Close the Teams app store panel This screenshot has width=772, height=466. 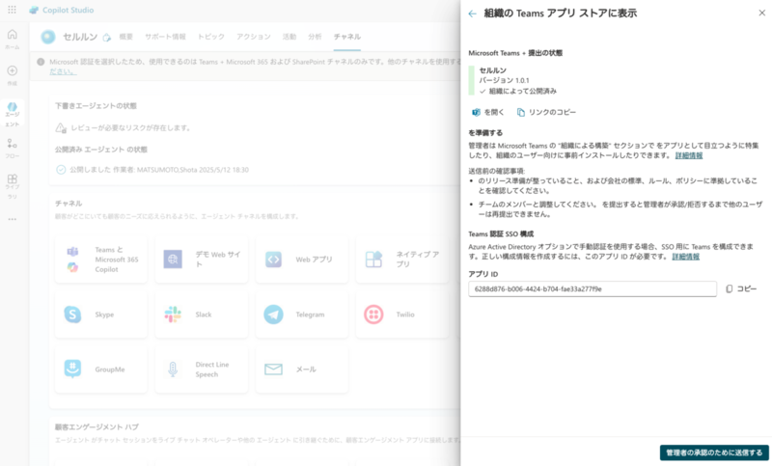[x=761, y=13]
